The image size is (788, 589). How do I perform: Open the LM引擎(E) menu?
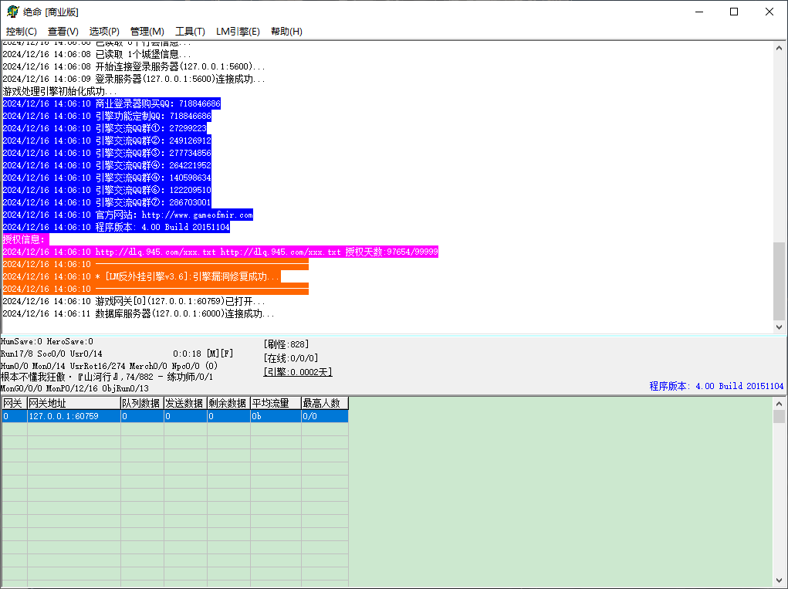pos(238,31)
